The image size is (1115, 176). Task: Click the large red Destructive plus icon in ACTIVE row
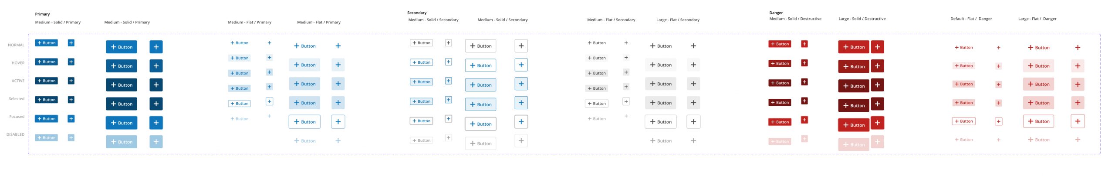coord(877,85)
